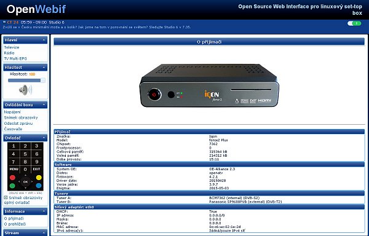This screenshot has height=236, width=369.
Task: Click the 'force2 Plus' model value
Action: [x=218, y=140]
